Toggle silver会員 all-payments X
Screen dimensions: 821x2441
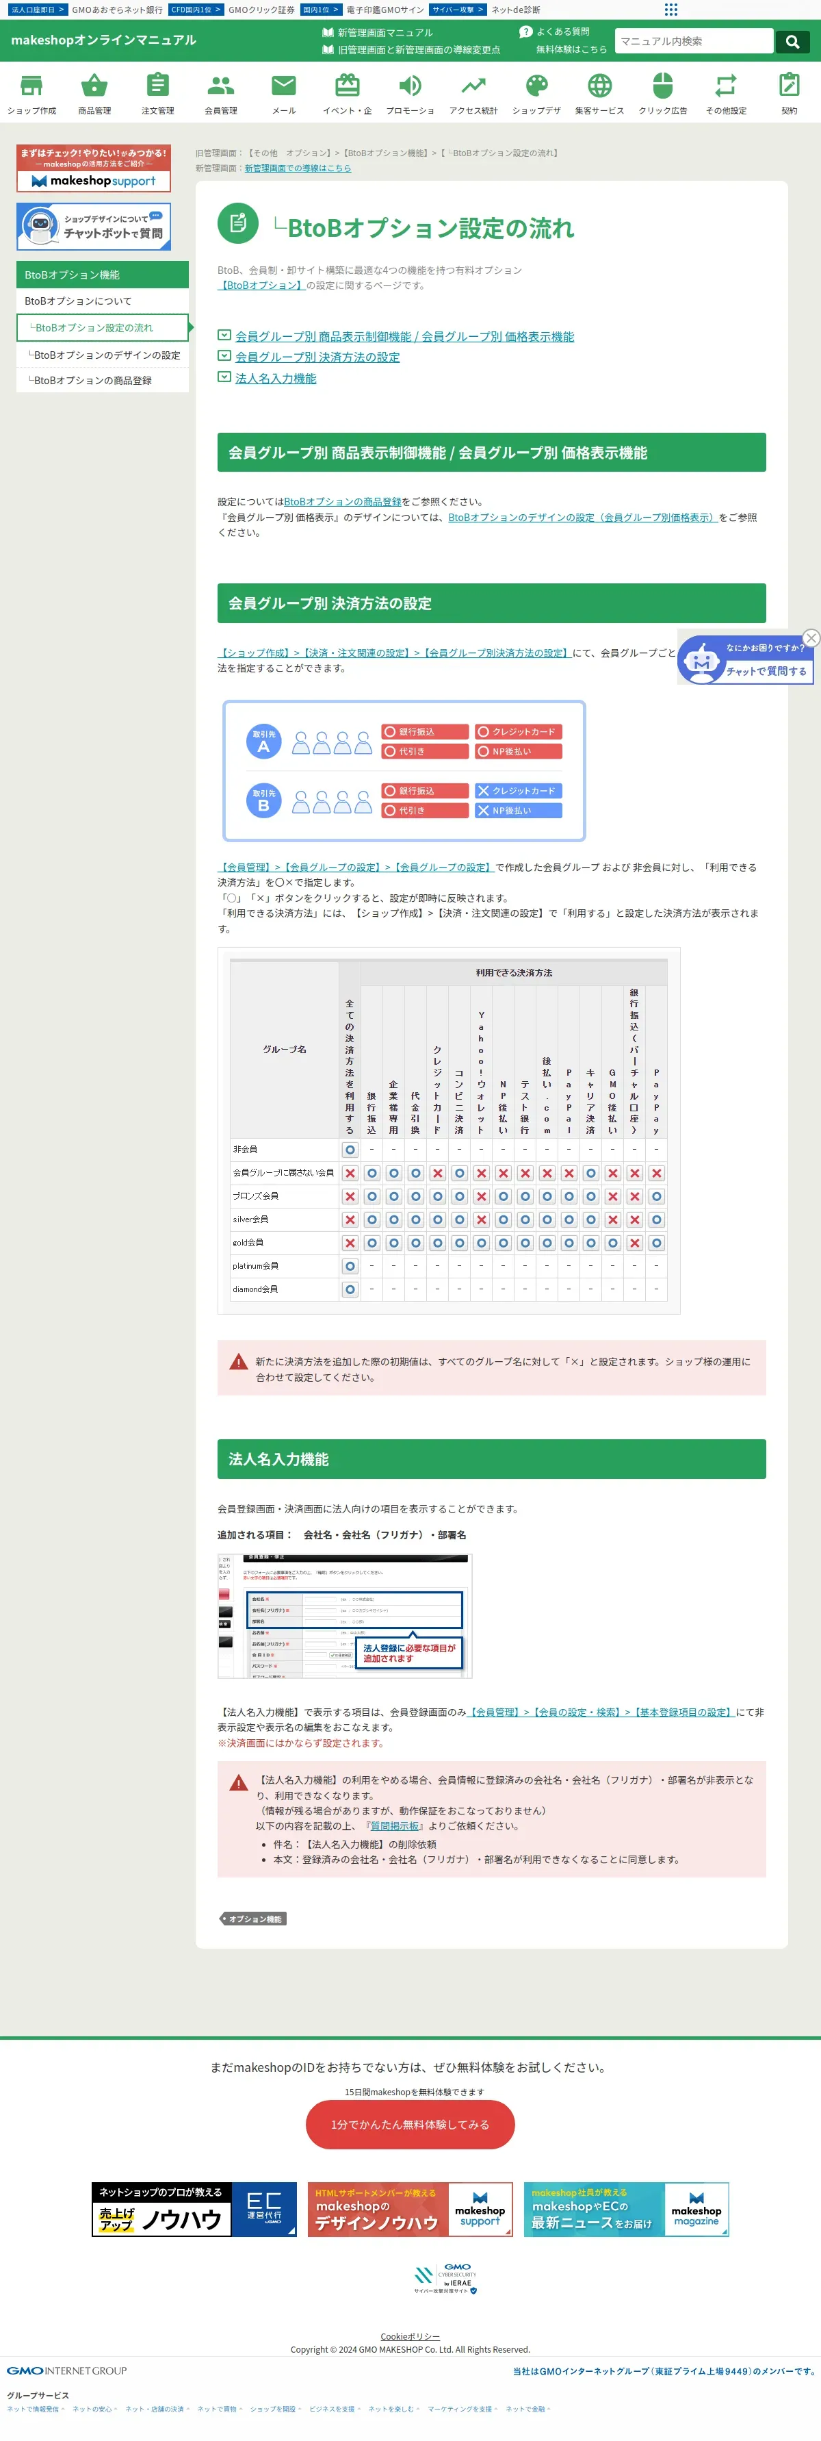coord(350,1219)
